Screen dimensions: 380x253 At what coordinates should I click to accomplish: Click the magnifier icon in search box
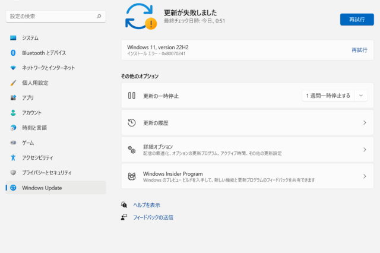click(x=99, y=16)
